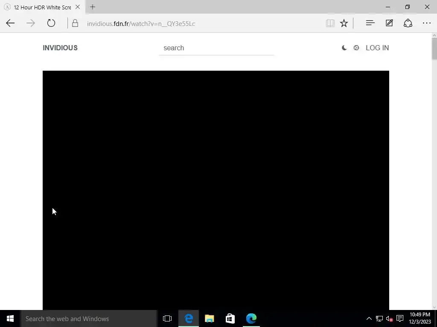The height and width of the screenshot is (327, 437).
Task: Focus the Invidious search field
Action: pos(216,48)
